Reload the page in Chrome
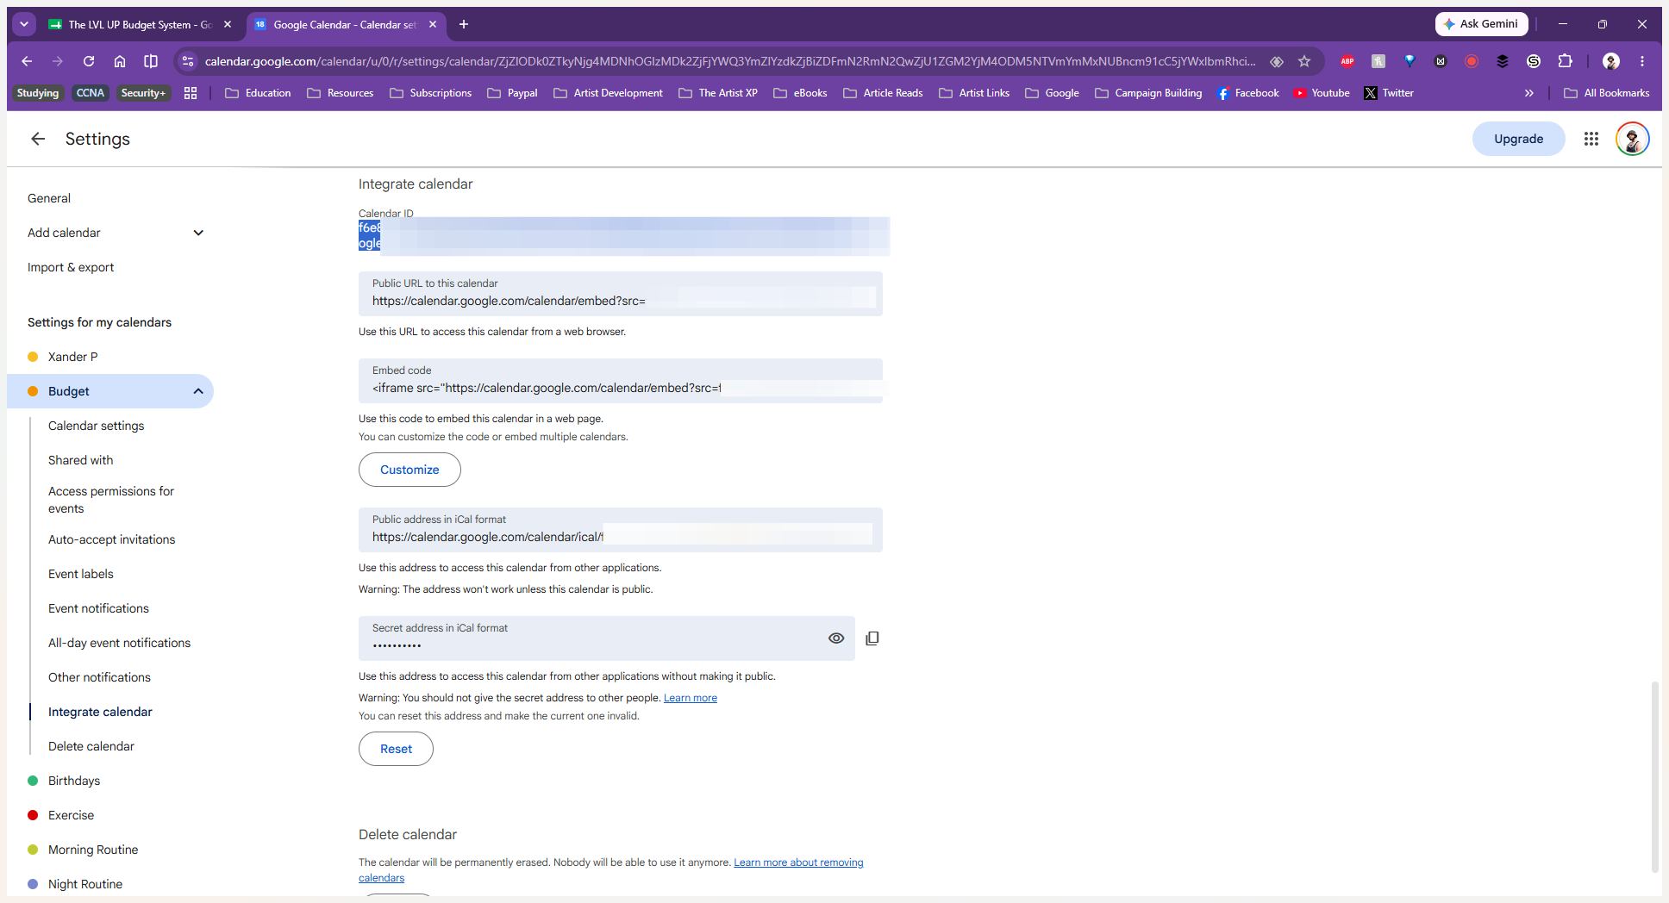Viewport: 1669px width, 903px height. click(x=89, y=61)
